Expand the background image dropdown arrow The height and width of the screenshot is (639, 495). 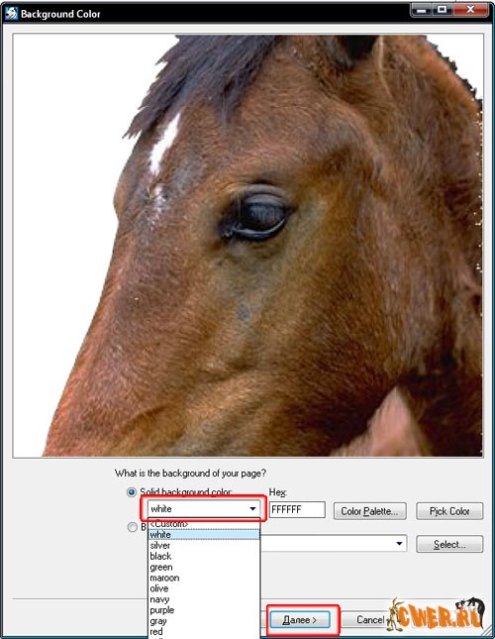pos(399,543)
